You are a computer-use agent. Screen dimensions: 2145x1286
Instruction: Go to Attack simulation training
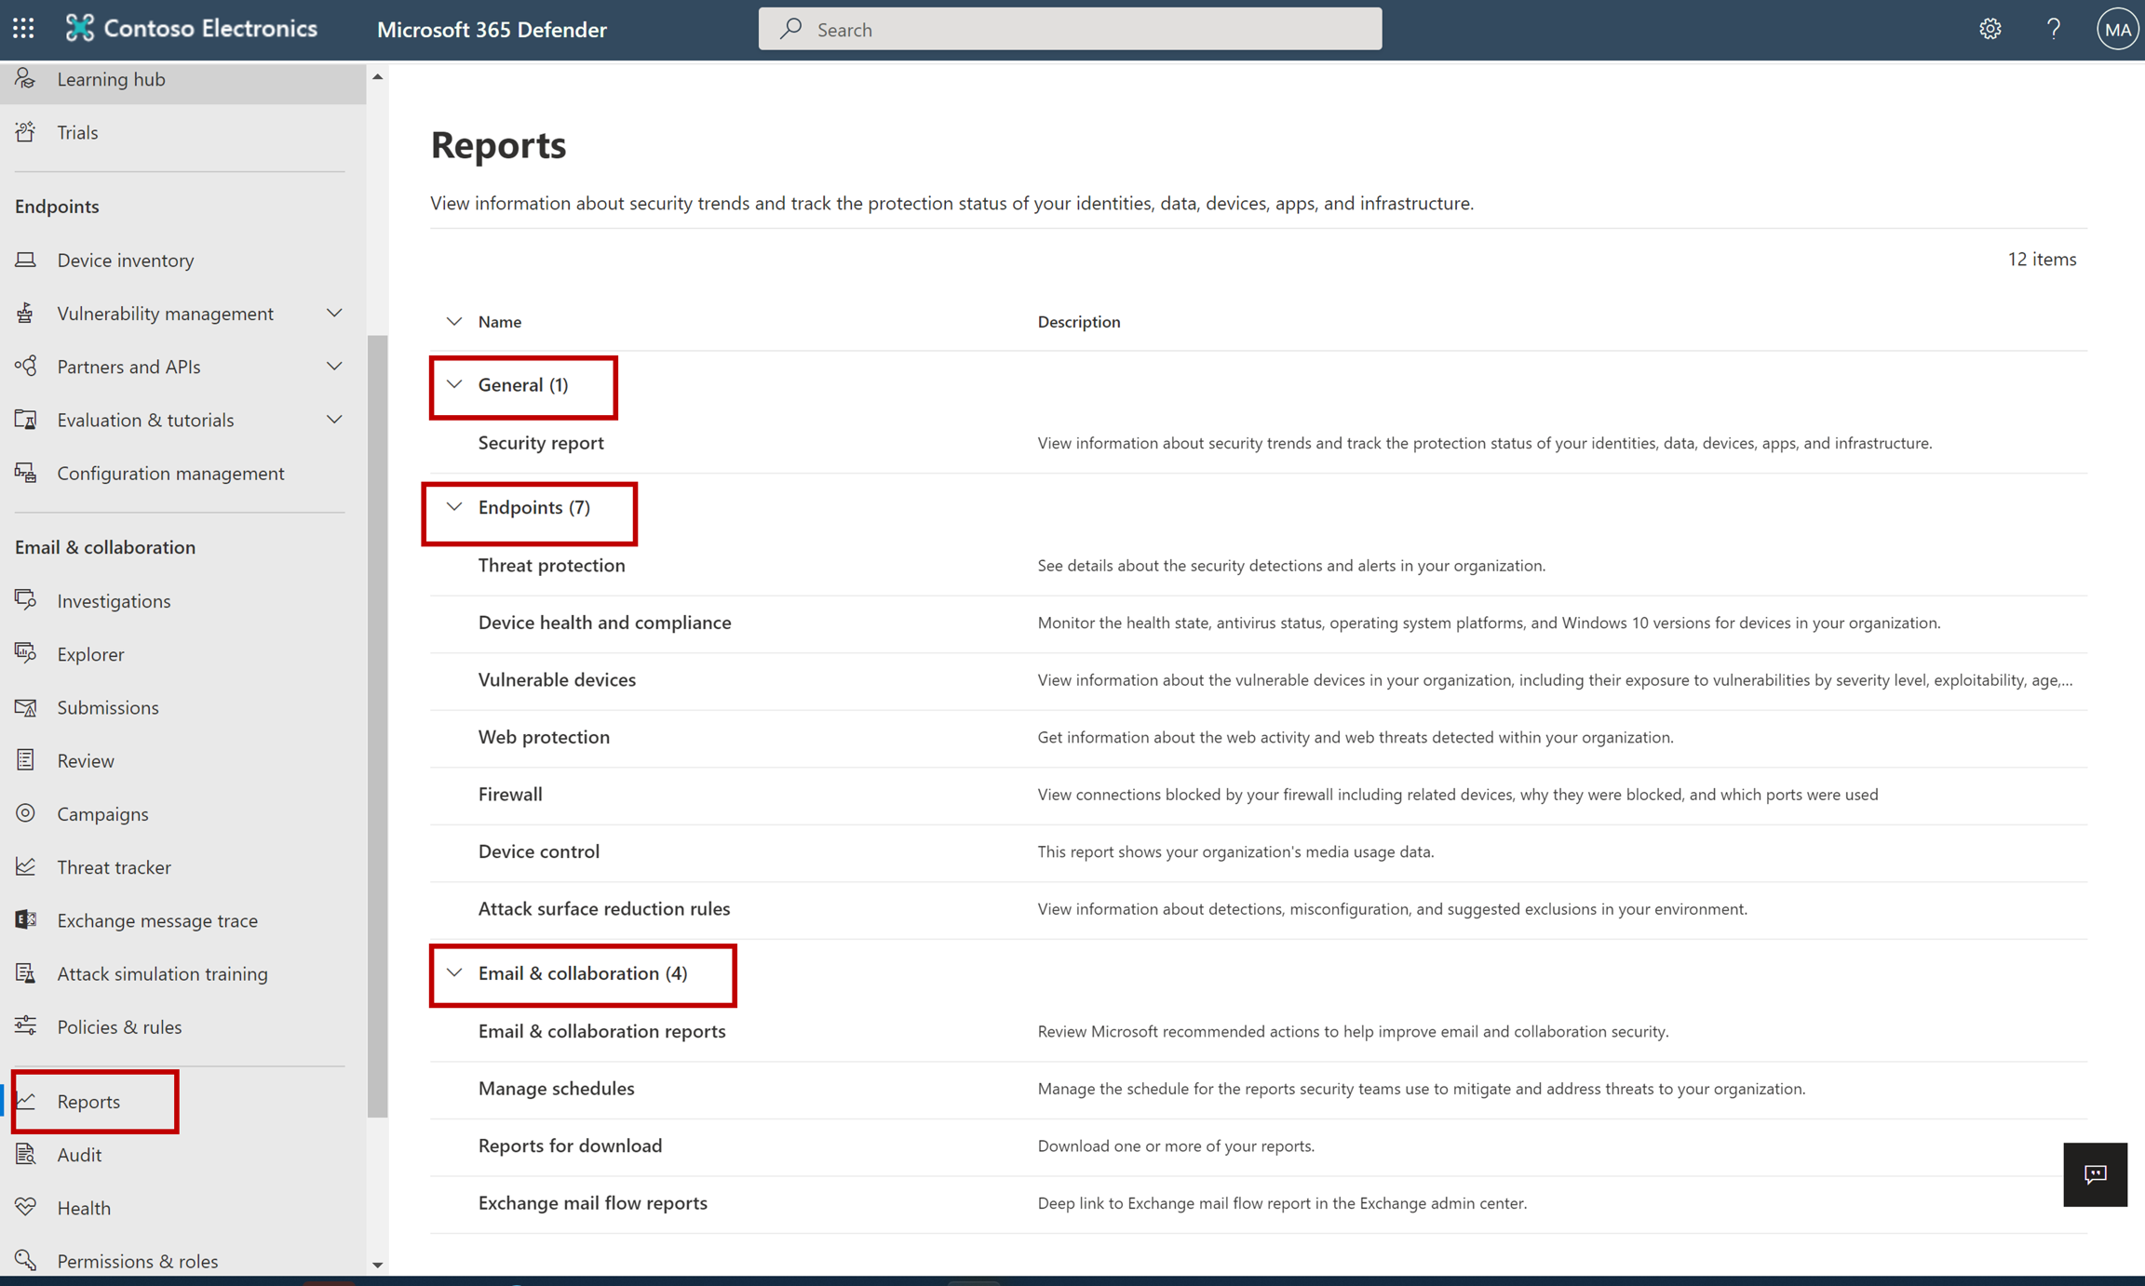(x=162, y=973)
